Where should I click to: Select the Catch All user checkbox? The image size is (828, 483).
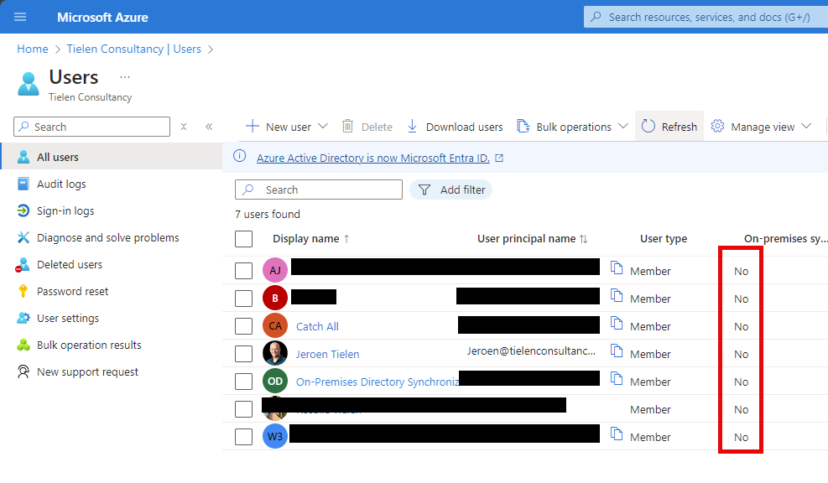(x=243, y=325)
